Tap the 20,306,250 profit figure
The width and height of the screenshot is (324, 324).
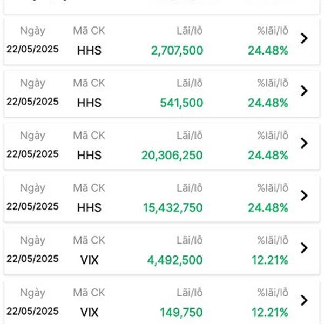pos(172,156)
